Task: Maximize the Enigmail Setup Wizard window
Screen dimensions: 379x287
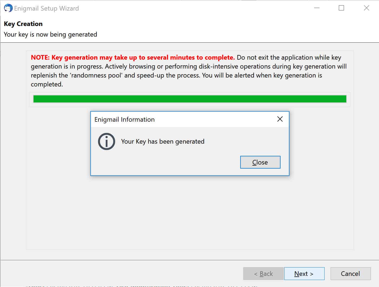Action: [341, 8]
